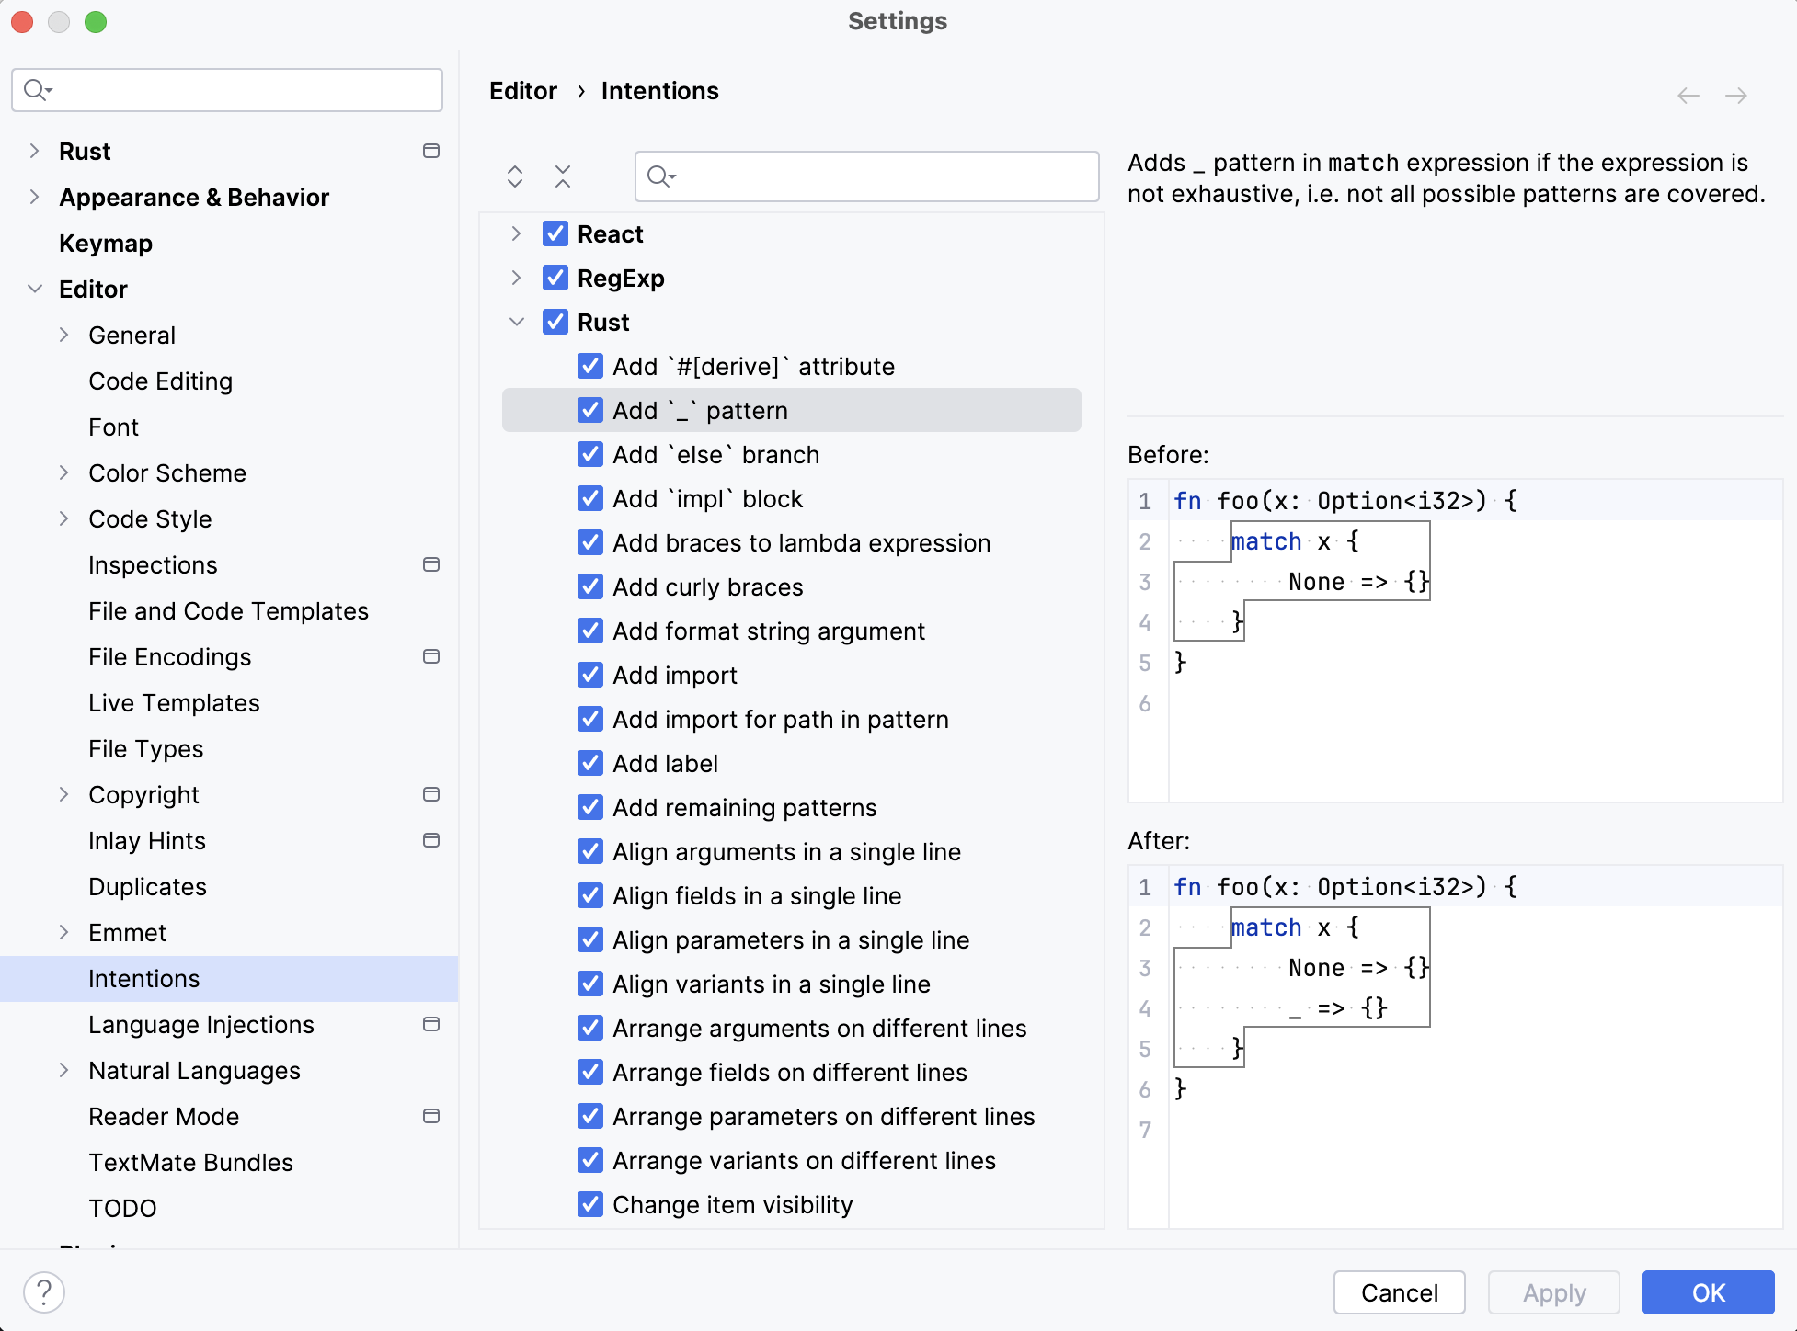
Task: Click the intentions search input field
Action: [868, 175]
